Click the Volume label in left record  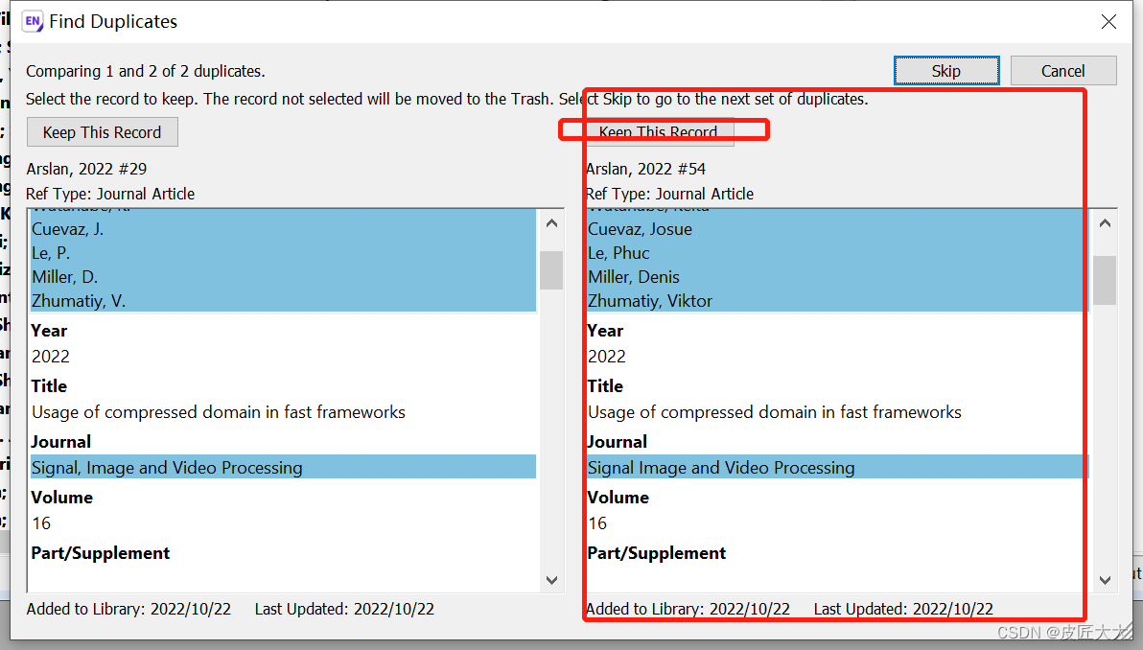[62, 498]
